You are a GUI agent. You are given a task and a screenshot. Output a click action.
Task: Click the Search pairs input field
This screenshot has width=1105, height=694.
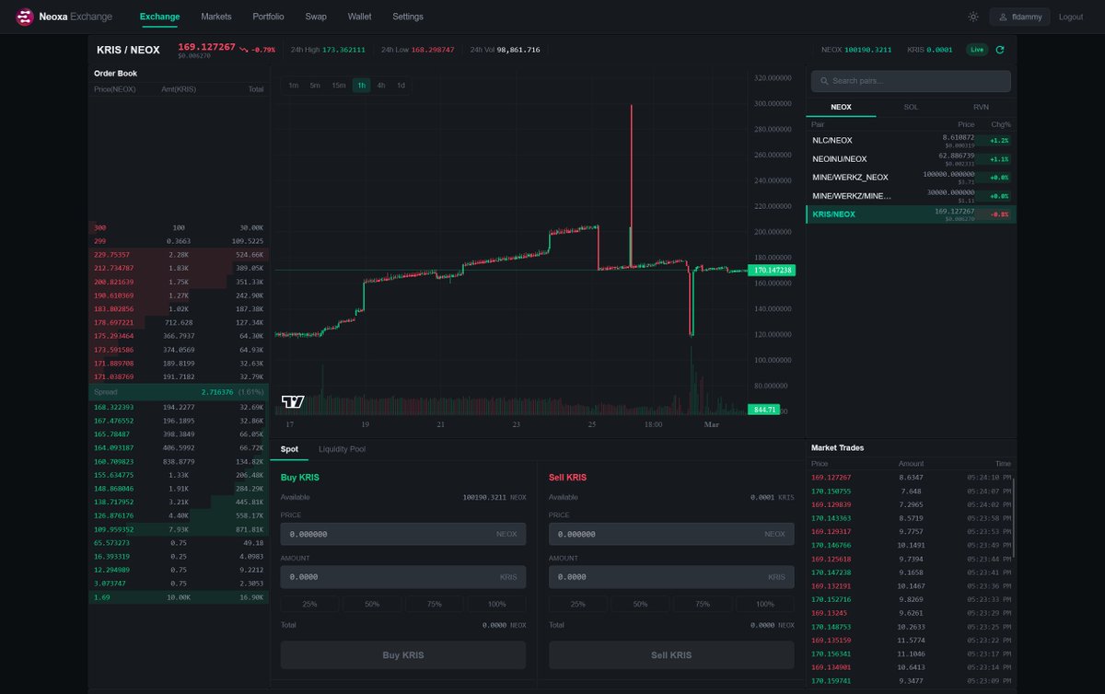[x=911, y=81]
